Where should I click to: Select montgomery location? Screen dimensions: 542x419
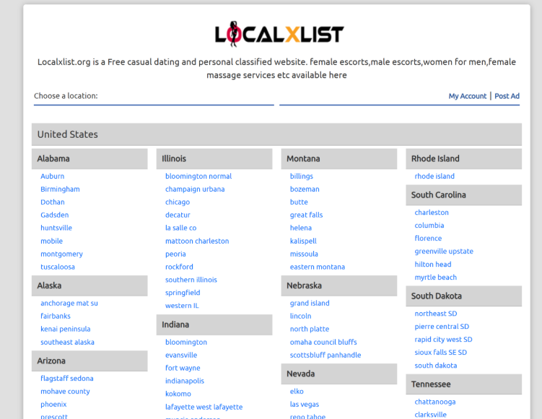click(61, 255)
